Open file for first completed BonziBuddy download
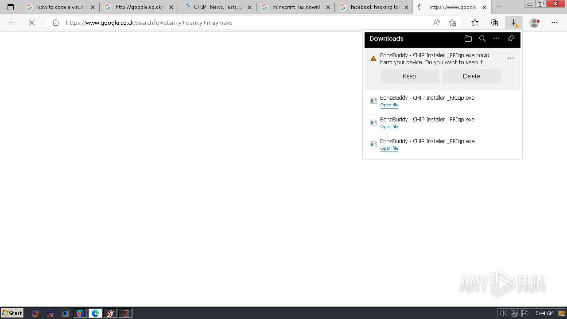Screen dimensions: 567x319 (389, 105)
